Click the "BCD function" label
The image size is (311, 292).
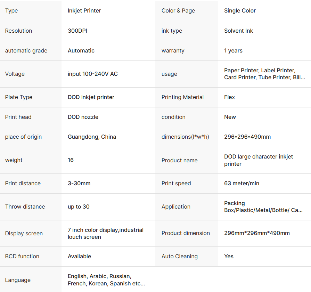point(22,256)
